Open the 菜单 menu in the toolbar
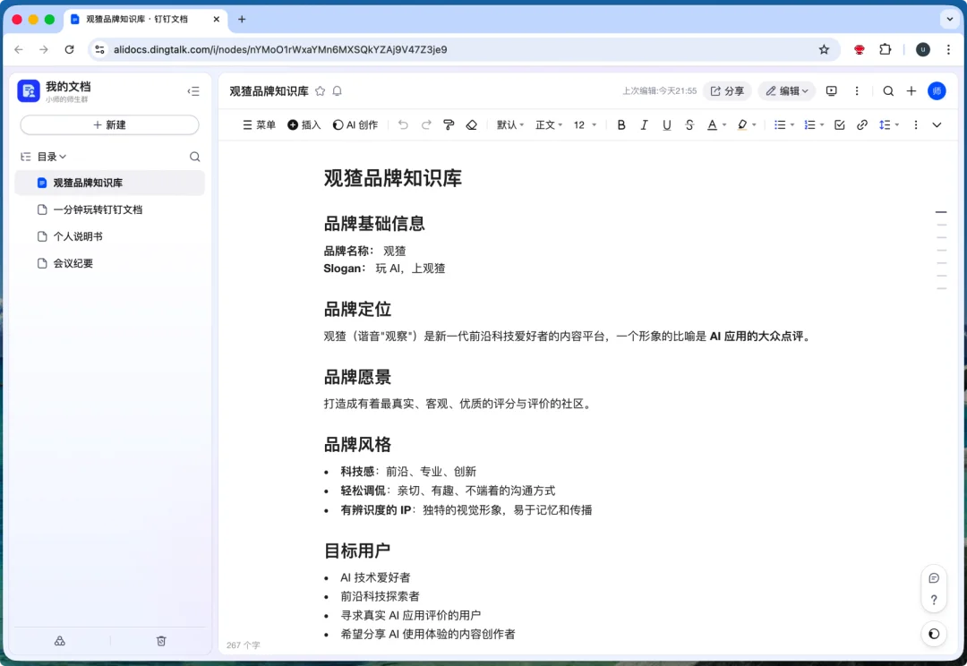 pos(258,124)
